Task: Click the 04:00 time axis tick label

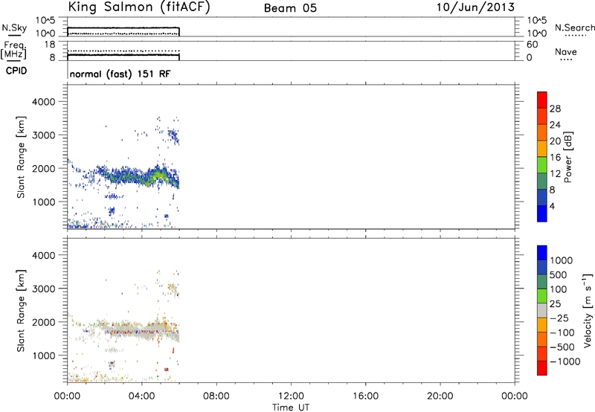Action: 141,396
